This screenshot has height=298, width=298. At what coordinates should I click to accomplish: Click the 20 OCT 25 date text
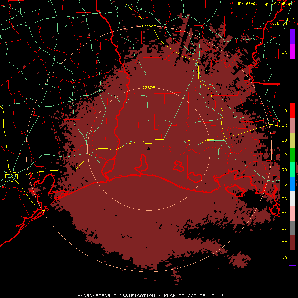click(x=192, y=296)
